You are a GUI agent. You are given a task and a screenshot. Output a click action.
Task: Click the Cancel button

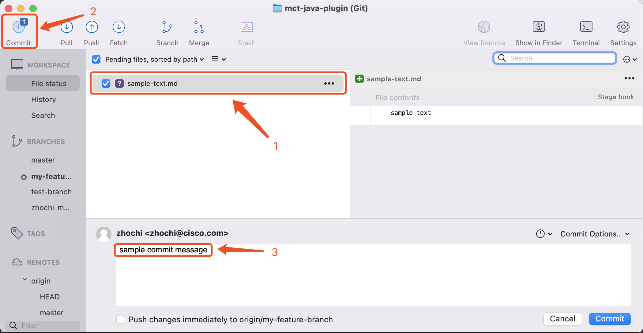562,319
